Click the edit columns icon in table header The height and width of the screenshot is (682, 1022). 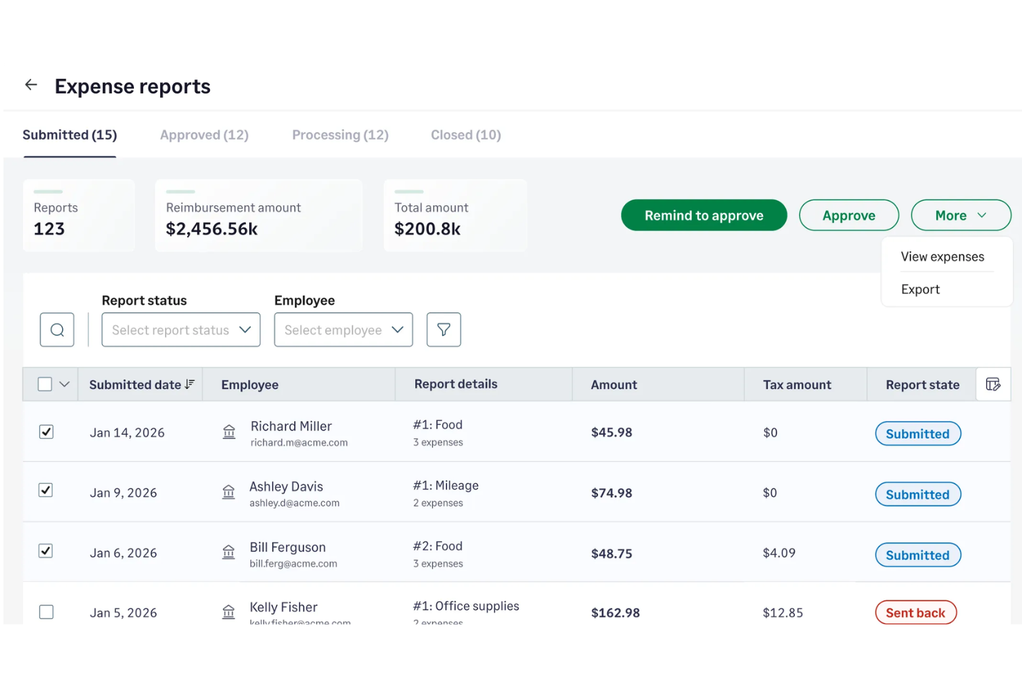tap(993, 384)
